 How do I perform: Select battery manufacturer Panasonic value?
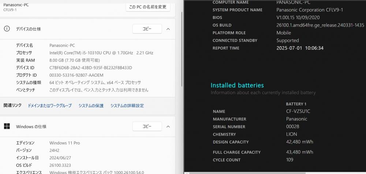297,119
